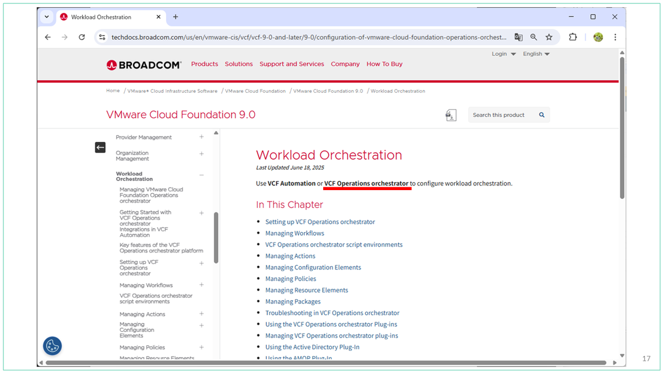663x373 pixels.
Task: Expand Managing Configuration Elements in sidebar
Action: 202,325
